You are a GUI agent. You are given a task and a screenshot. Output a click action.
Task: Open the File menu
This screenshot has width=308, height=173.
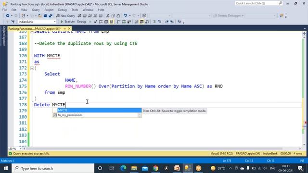(x=4, y=10)
